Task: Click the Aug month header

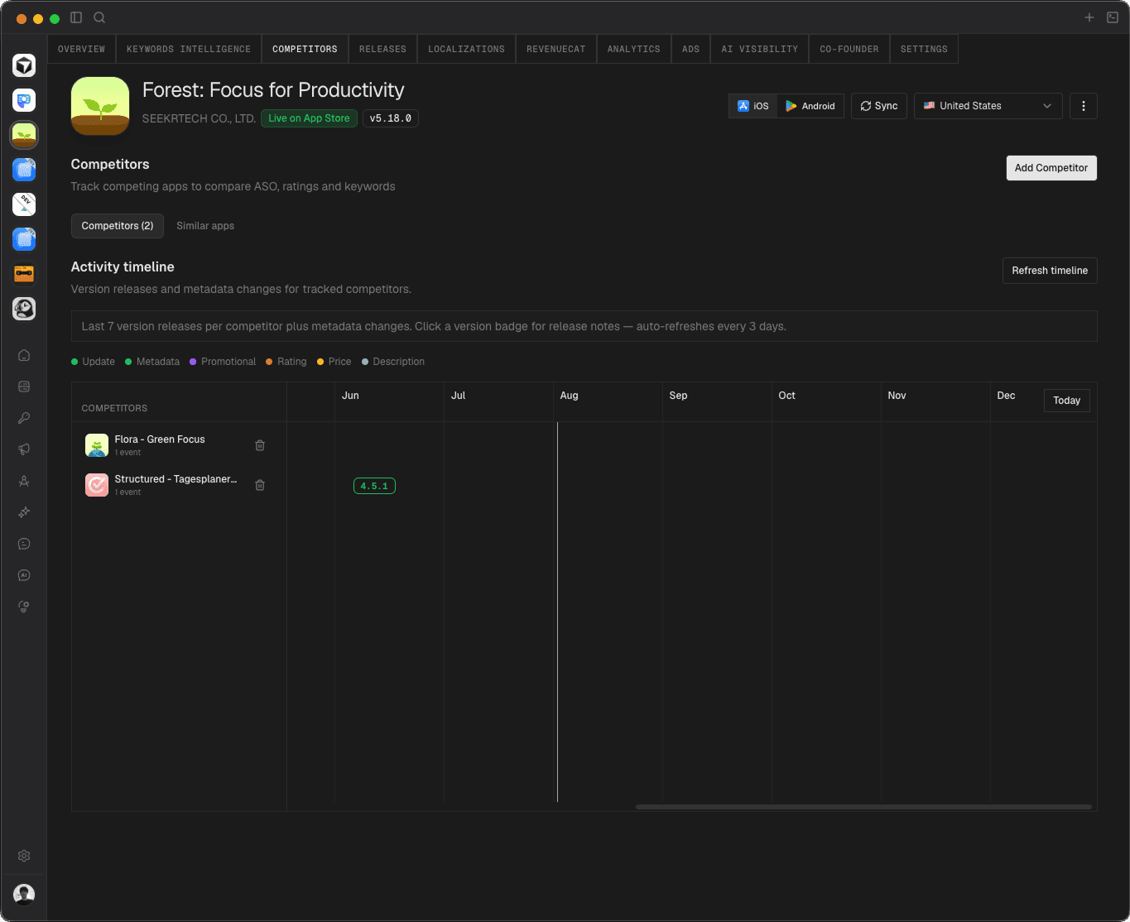Action: pos(569,396)
